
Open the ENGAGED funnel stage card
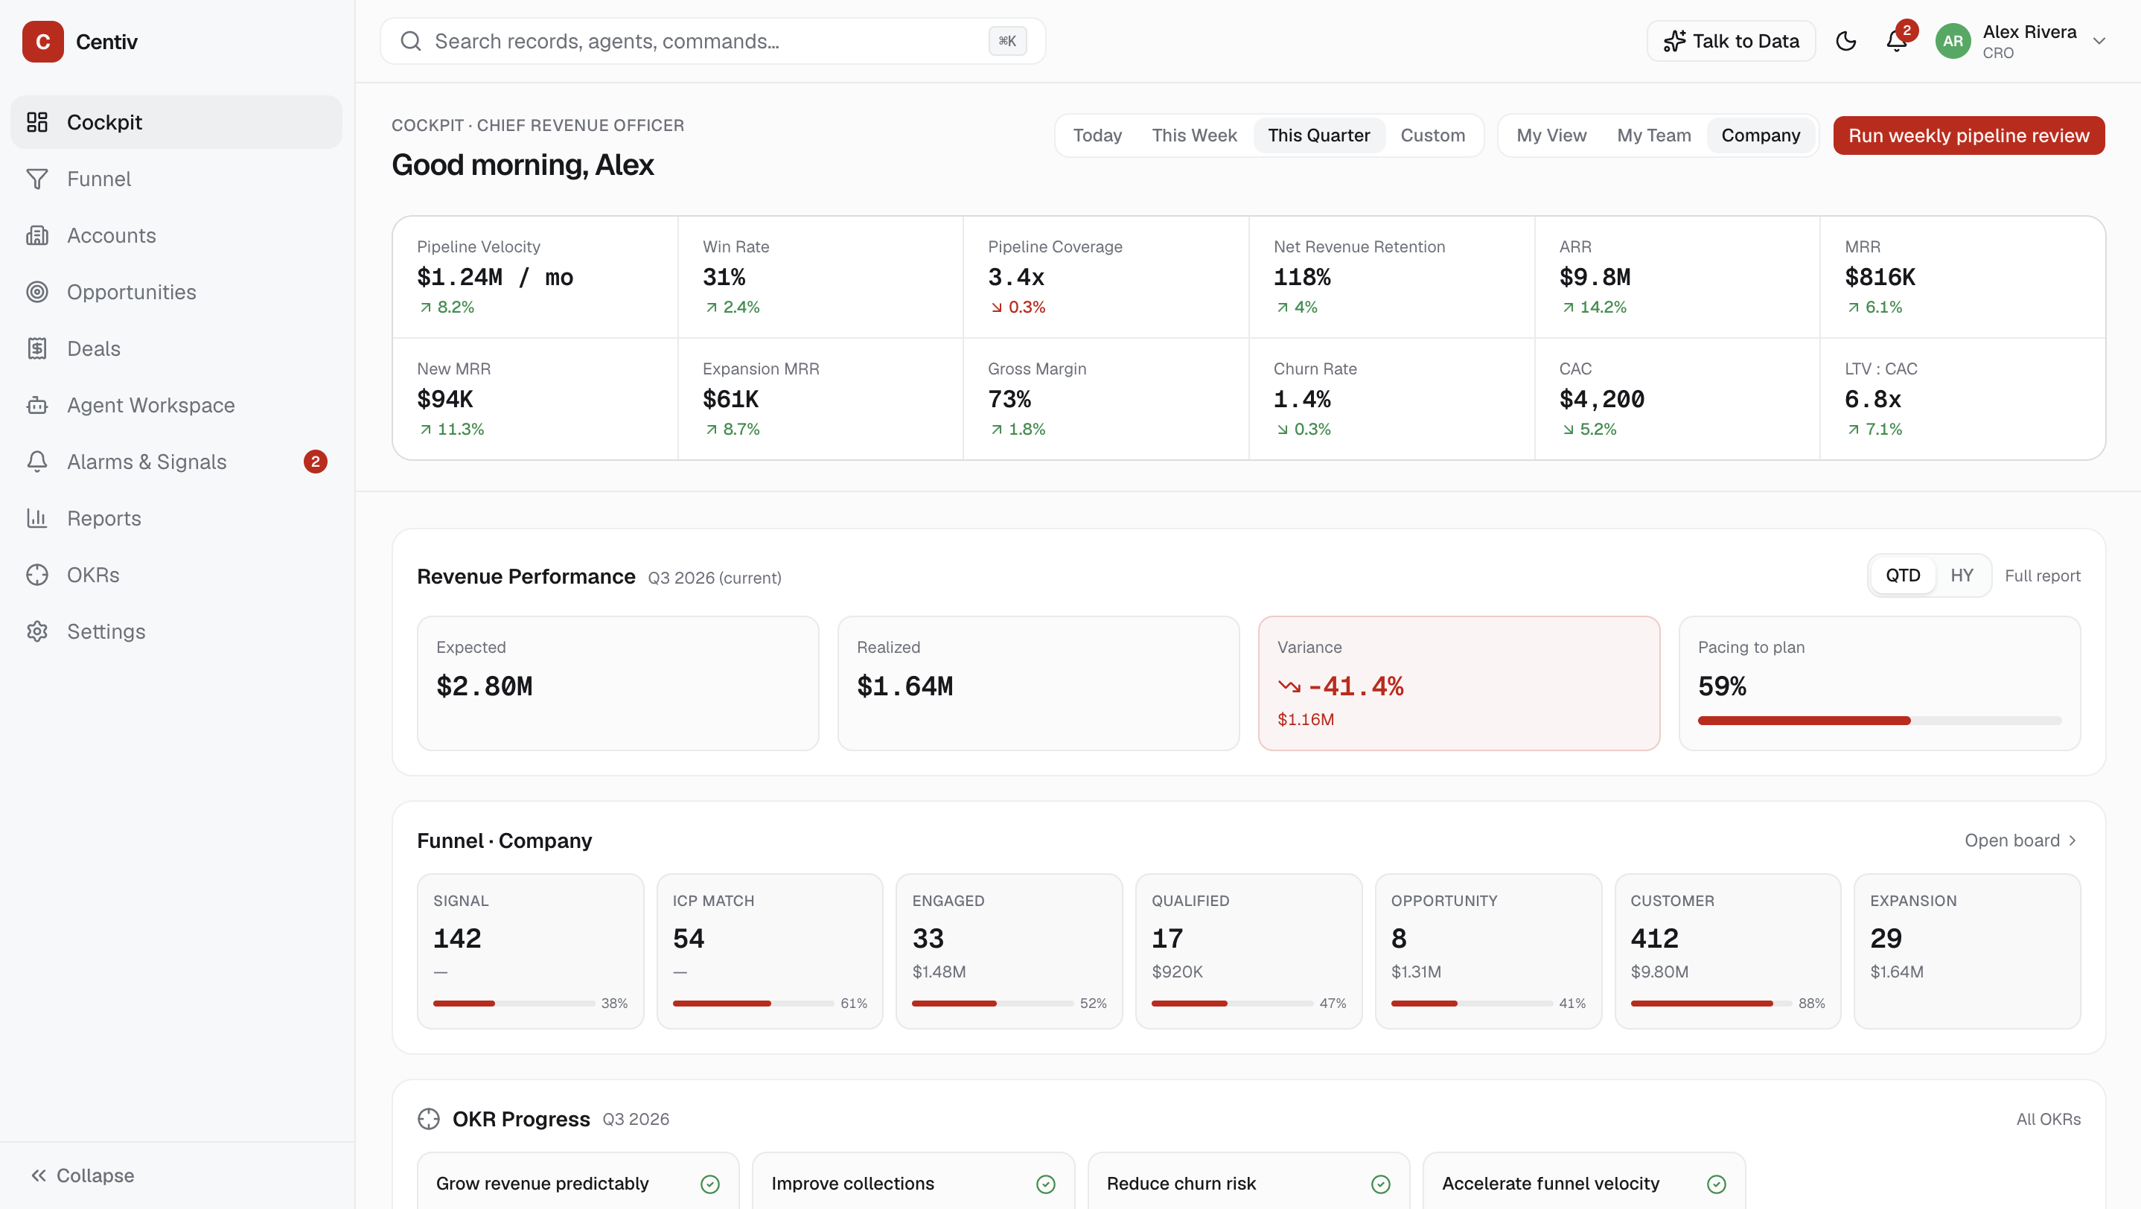coord(1008,951)
